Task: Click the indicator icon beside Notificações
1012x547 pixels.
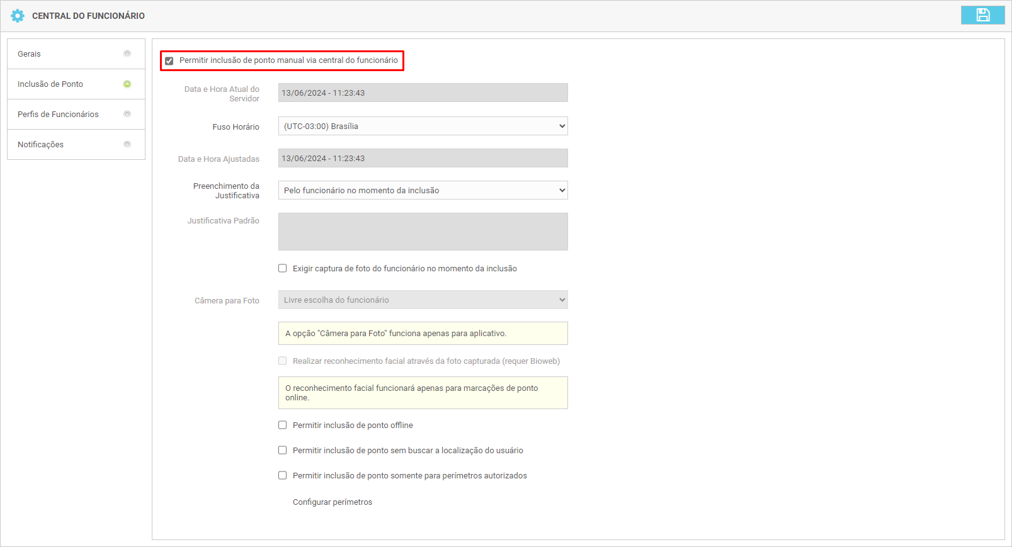Action: [127, 144]
